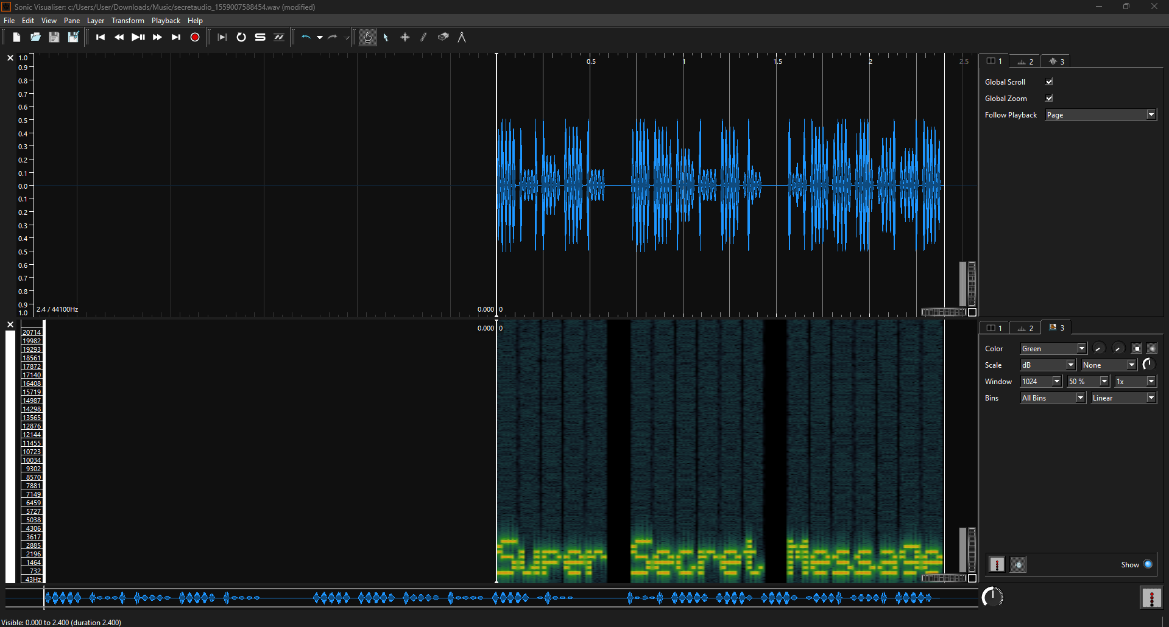1169x627 pixels.
Task: Expand the Color dropdown set to Green
Action: point(1053,349)
